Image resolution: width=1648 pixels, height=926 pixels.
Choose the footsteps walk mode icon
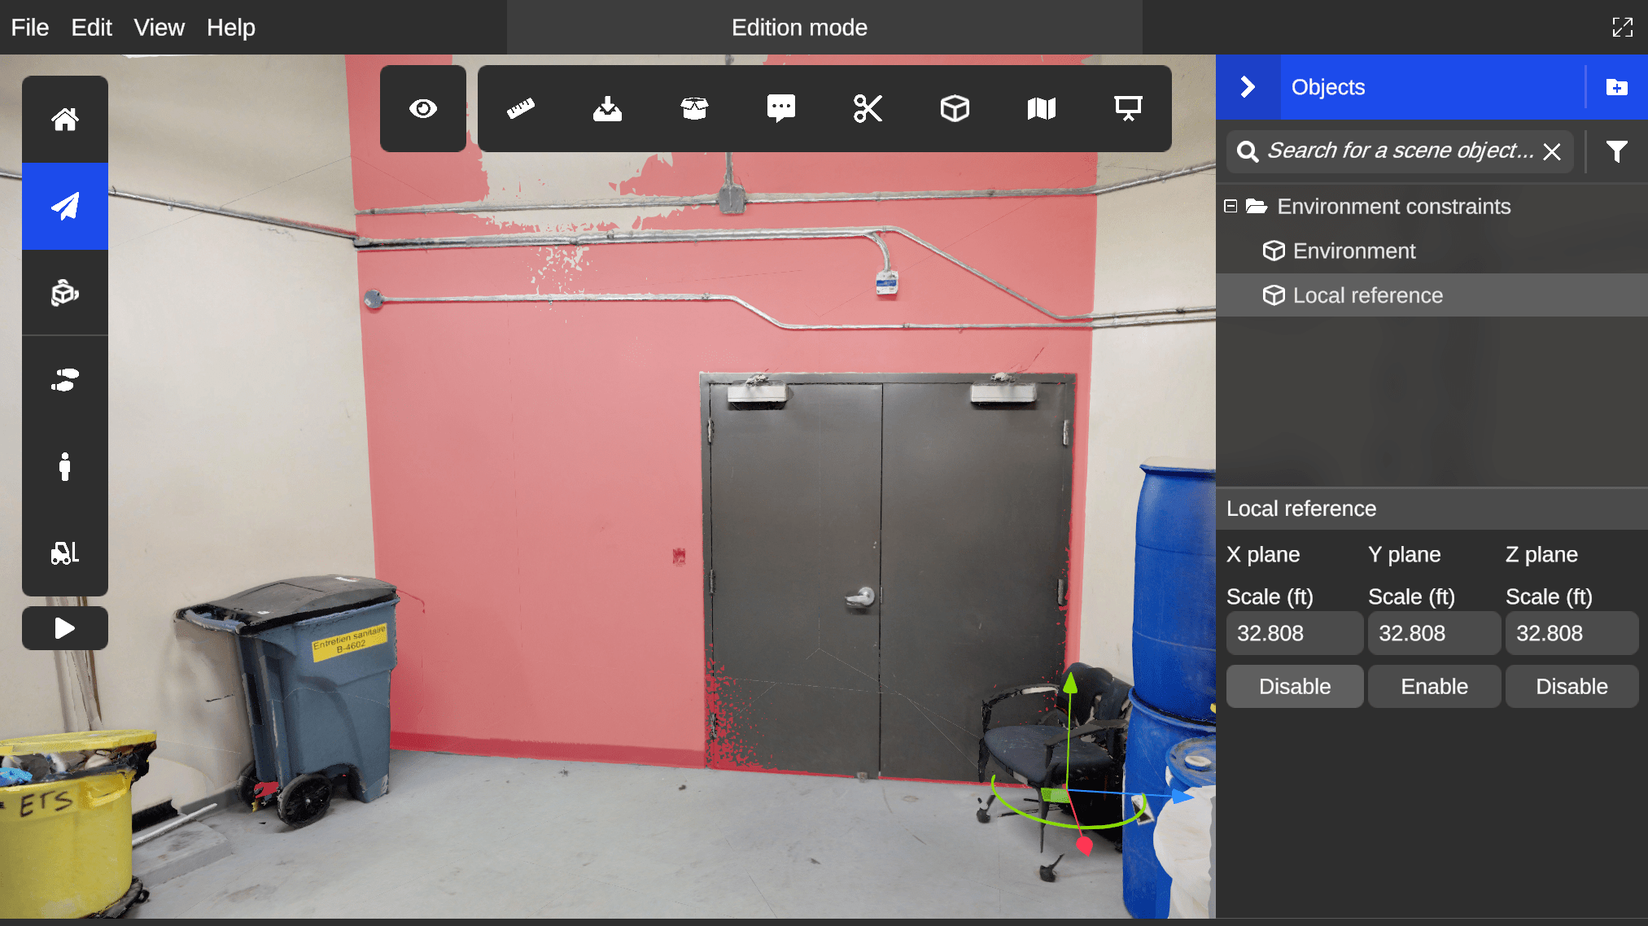coord(65,380)
